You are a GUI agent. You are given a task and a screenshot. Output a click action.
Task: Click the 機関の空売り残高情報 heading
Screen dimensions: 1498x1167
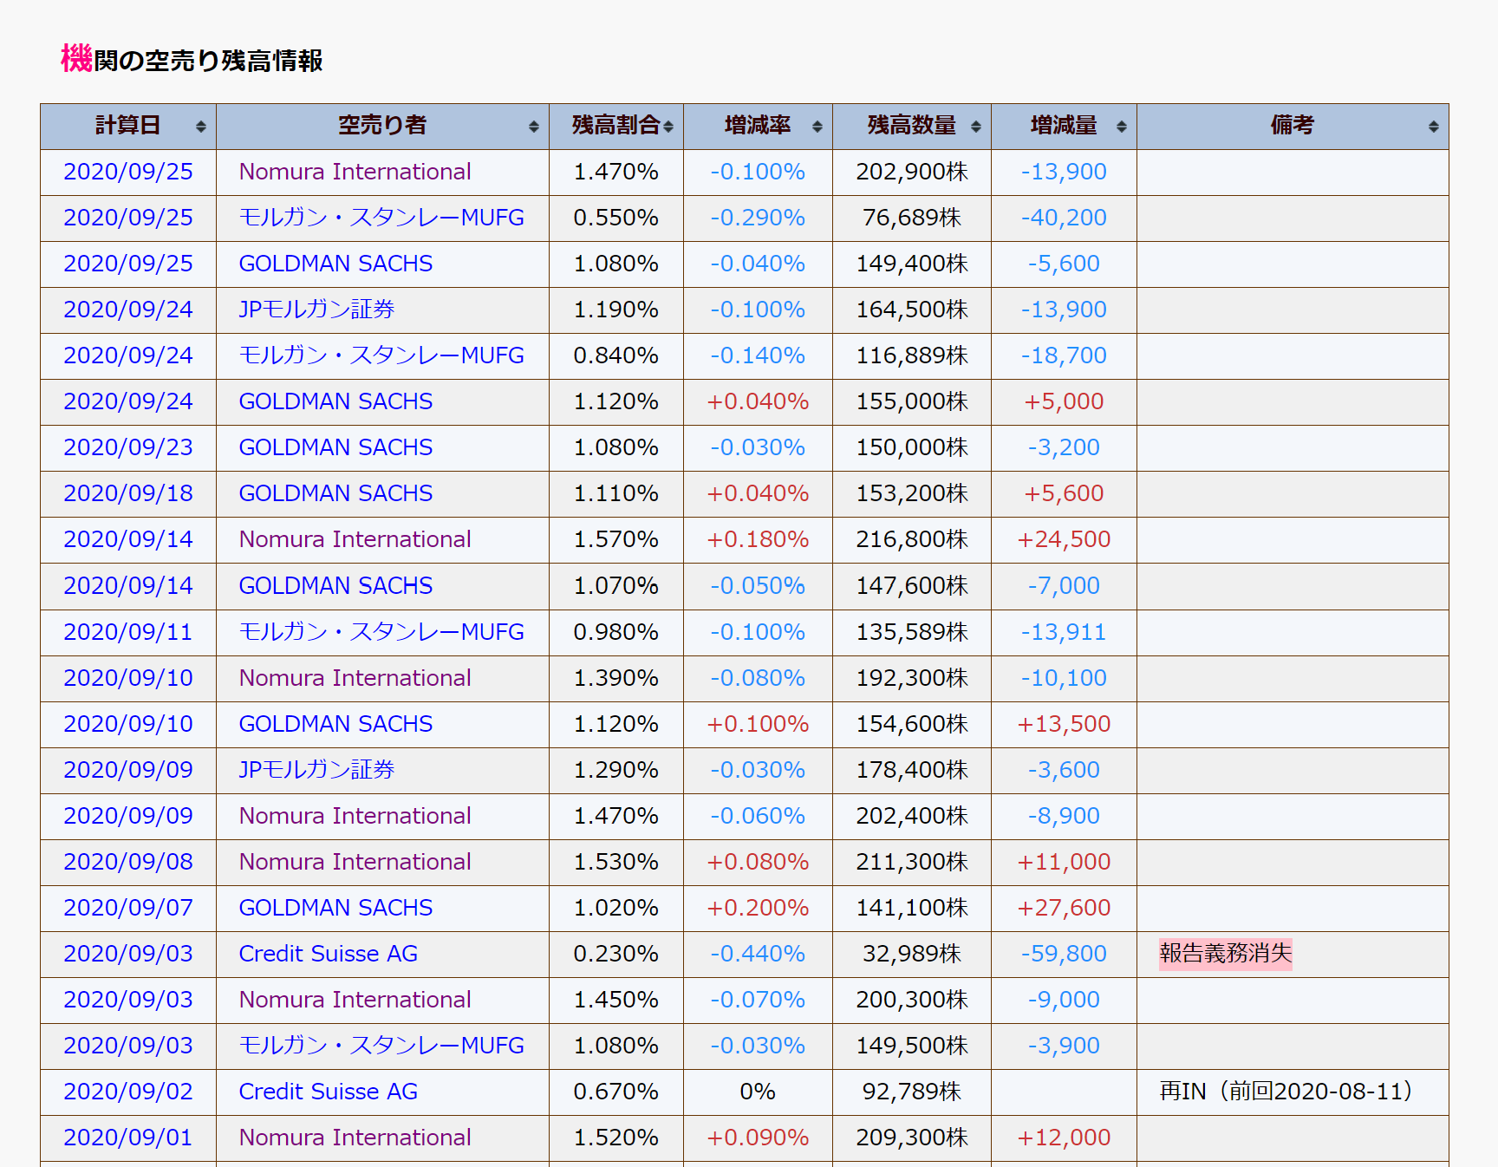click(192, 59)
